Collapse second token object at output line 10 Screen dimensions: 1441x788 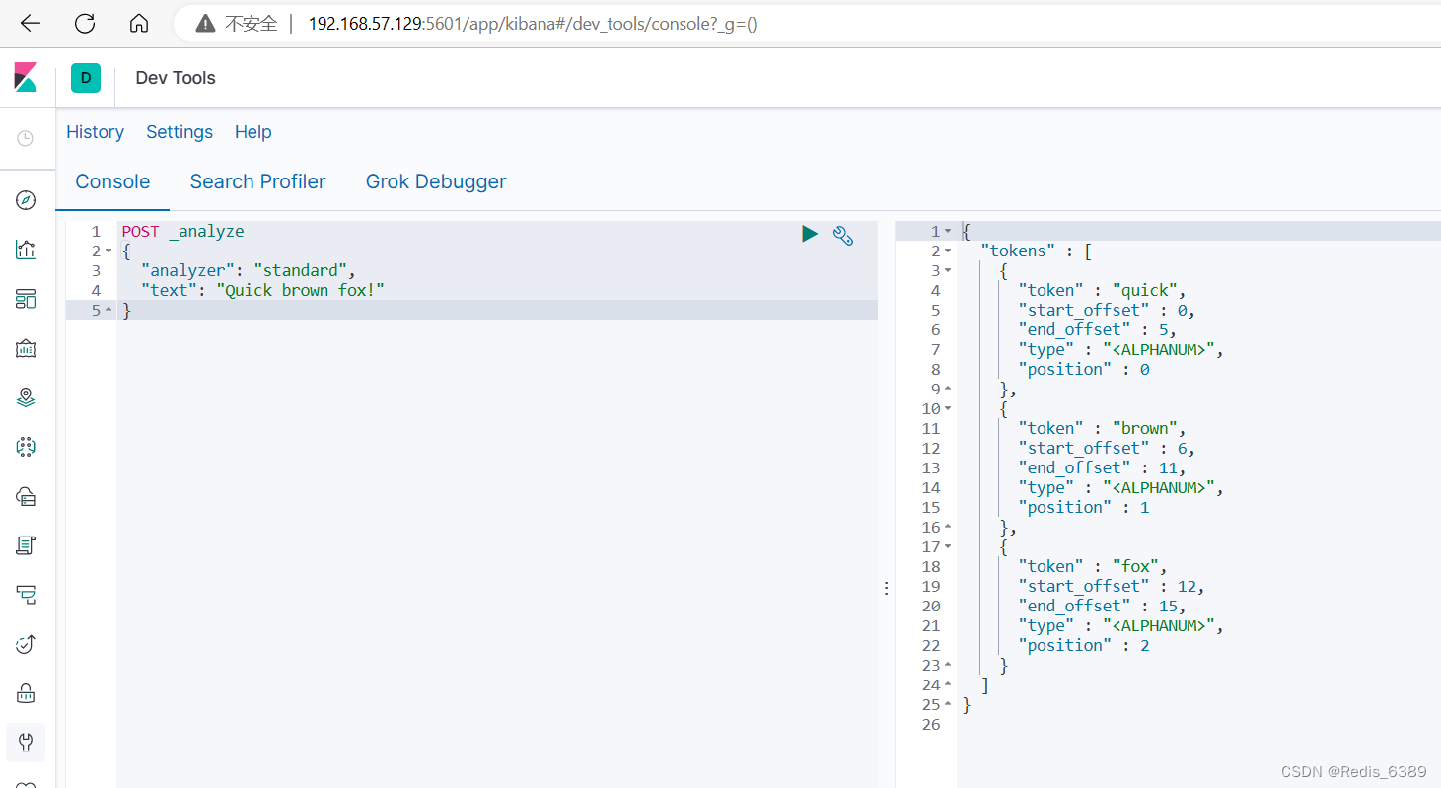(948, 408)
